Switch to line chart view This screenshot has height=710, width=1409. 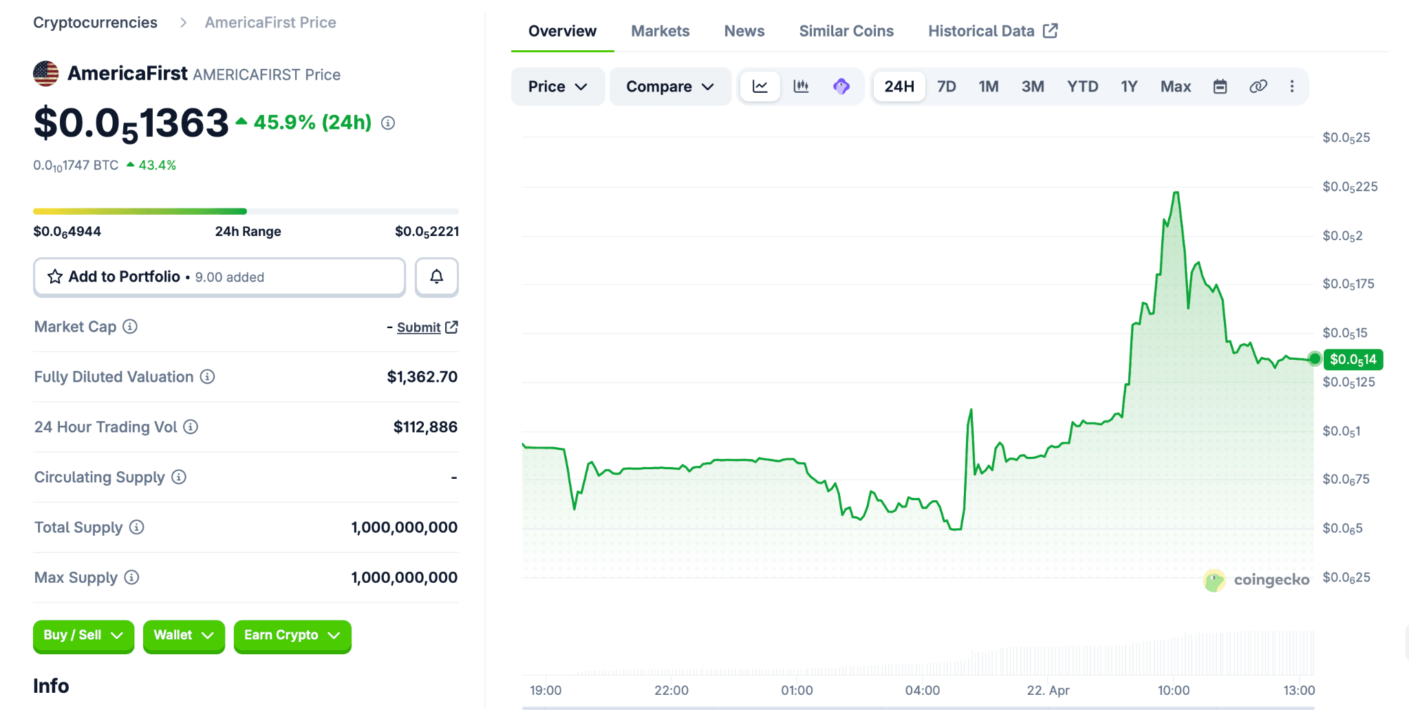click(760, 87)
